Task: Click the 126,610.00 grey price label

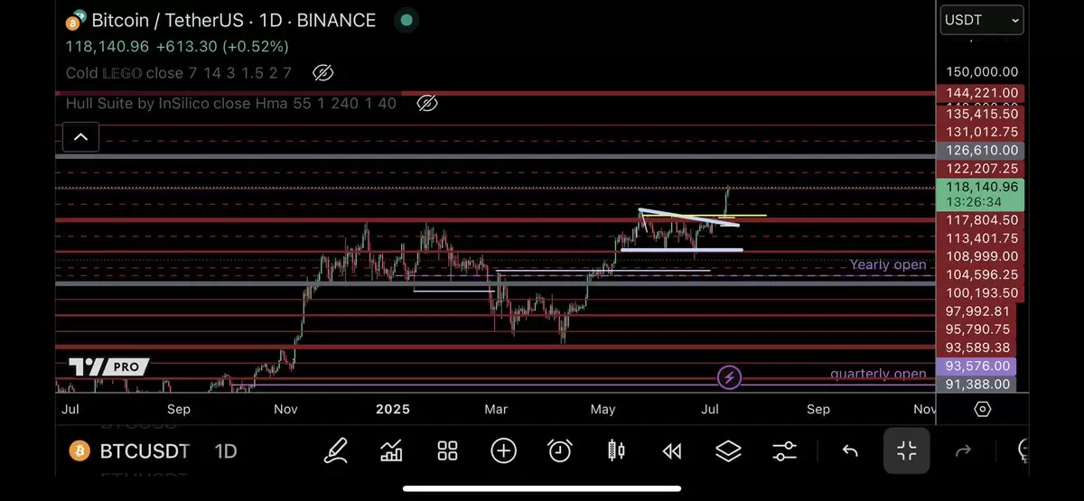Action: click(982, 150)
